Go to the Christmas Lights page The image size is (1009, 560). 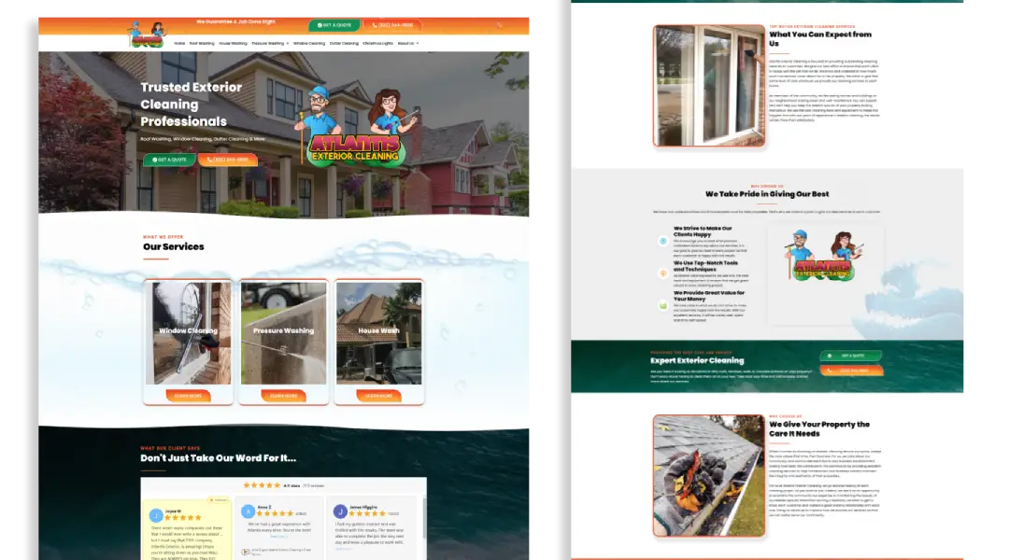coord(378,43)
